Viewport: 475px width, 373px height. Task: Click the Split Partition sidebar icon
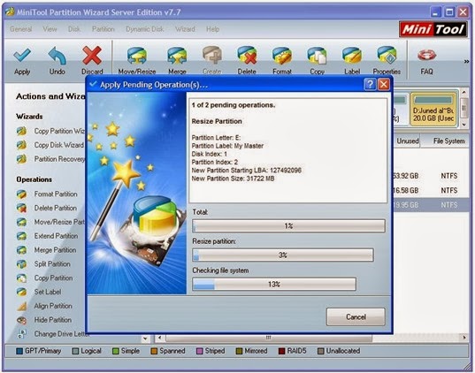(x=21, y=264)
